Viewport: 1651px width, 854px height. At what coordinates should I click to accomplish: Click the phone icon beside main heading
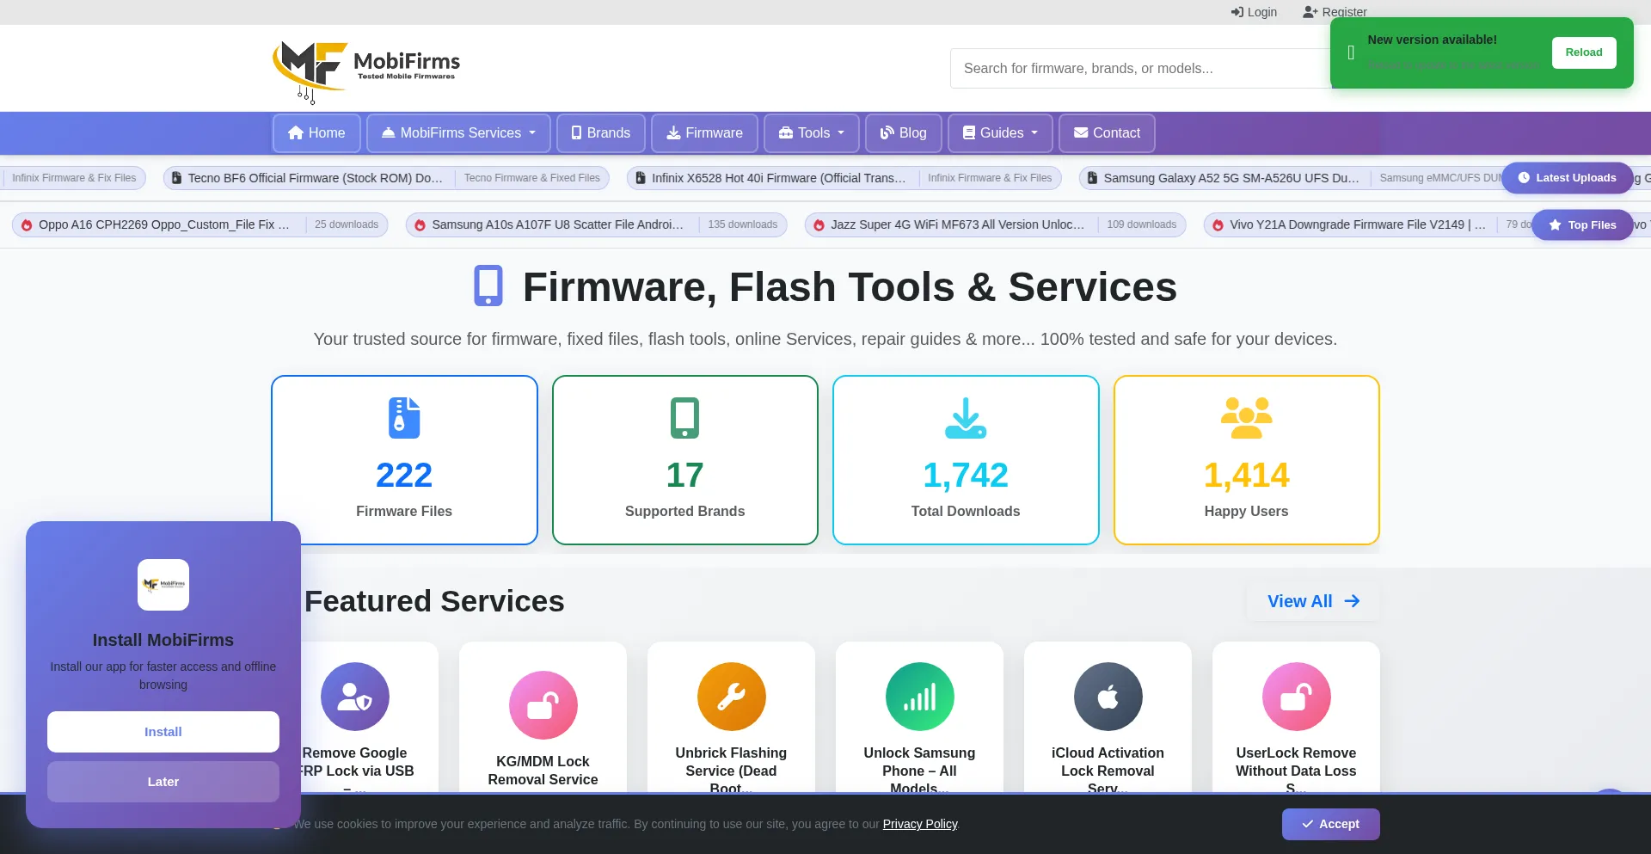pyautogui.click(x=488, y=286)
